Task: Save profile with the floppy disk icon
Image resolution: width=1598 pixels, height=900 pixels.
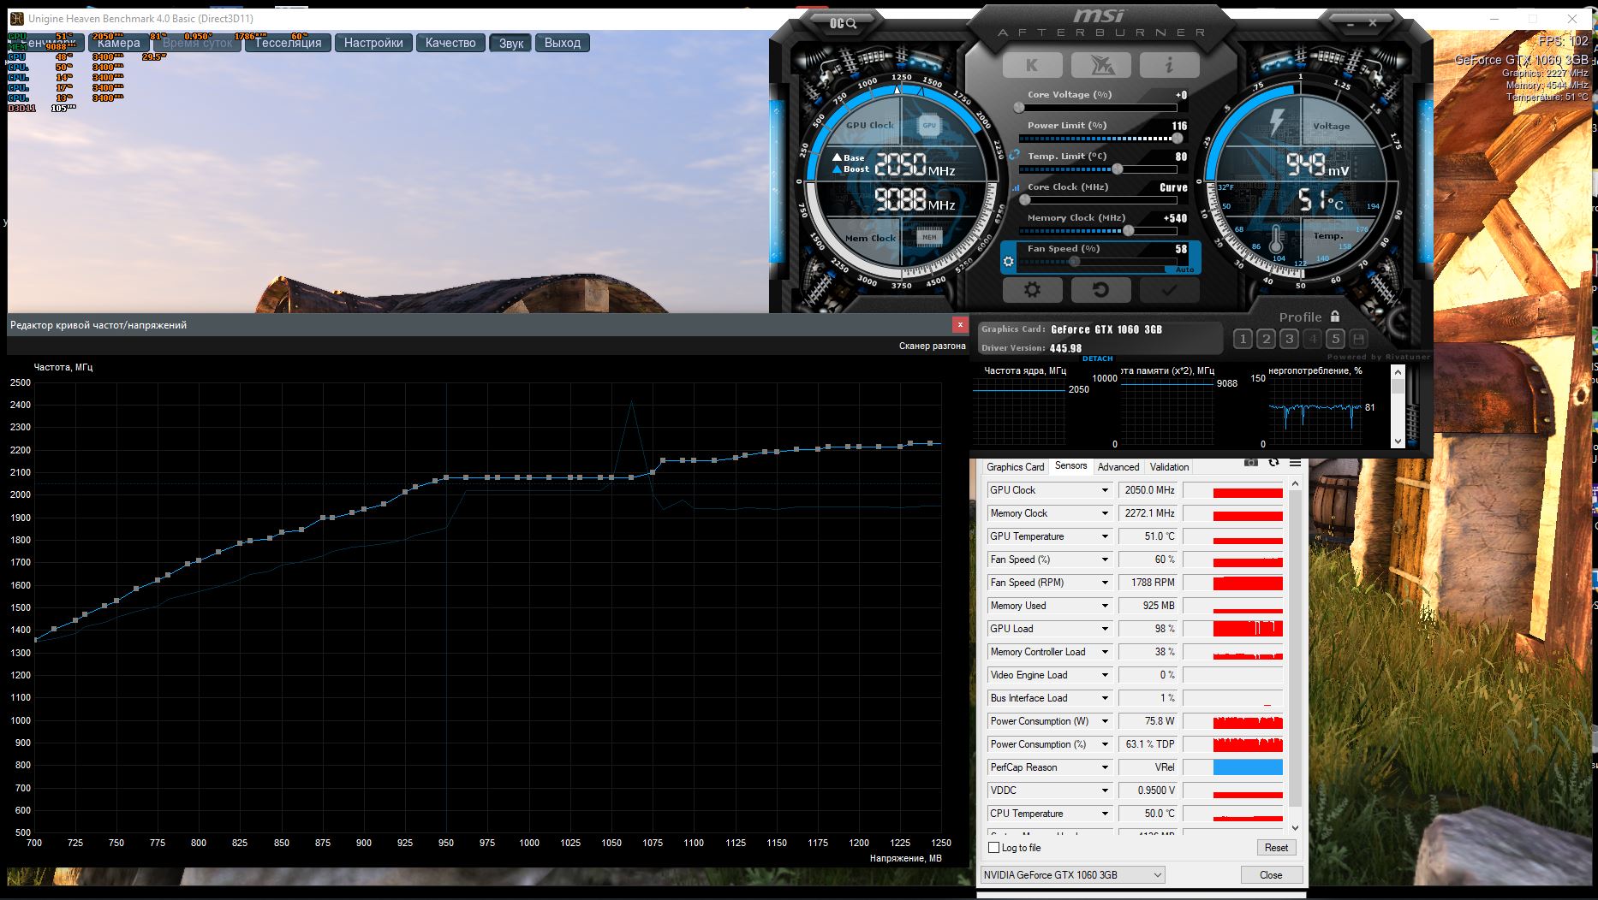Action: [x=1358, y=339]
